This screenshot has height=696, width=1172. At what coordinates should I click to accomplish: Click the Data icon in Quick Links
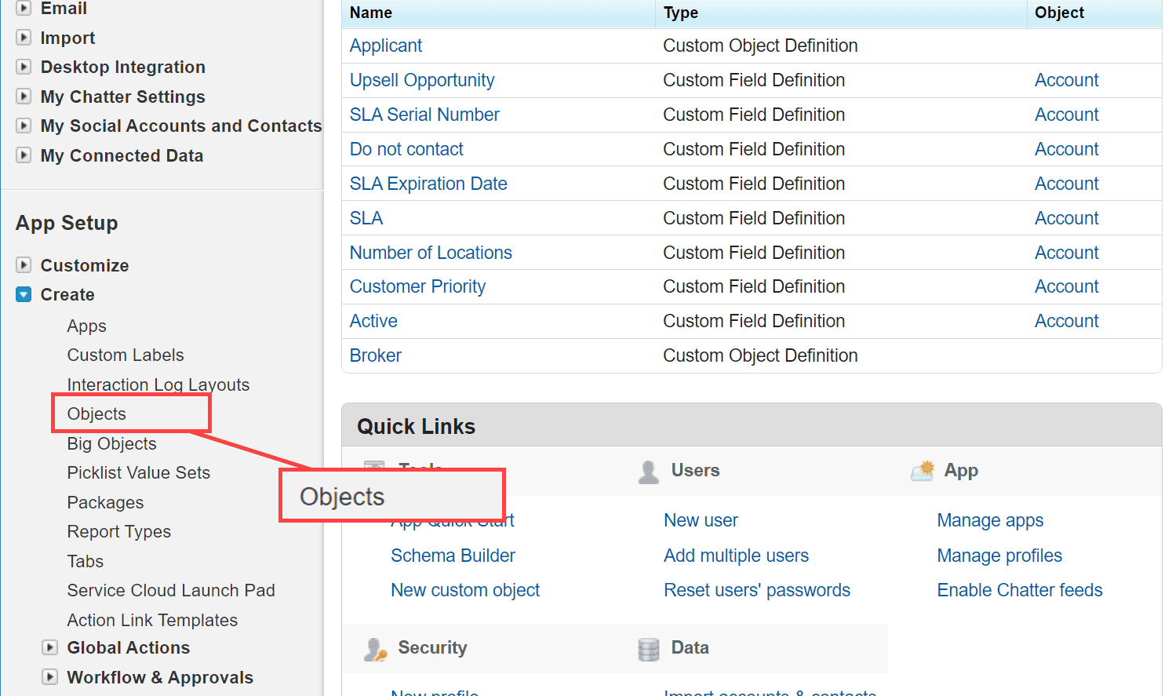point(646,649)
